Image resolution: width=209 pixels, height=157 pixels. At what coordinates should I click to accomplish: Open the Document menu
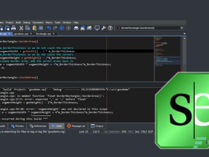coord(38,22)
